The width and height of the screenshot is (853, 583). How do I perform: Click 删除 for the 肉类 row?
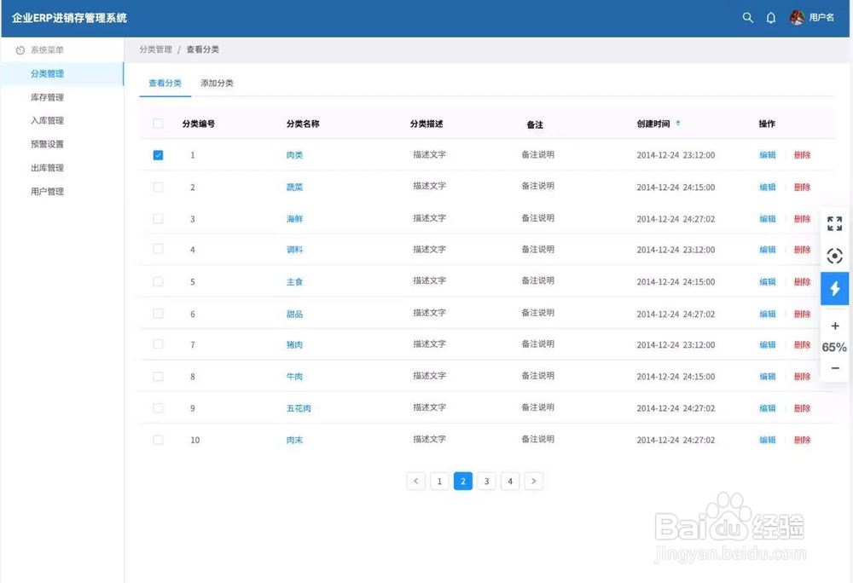point(802,155)
